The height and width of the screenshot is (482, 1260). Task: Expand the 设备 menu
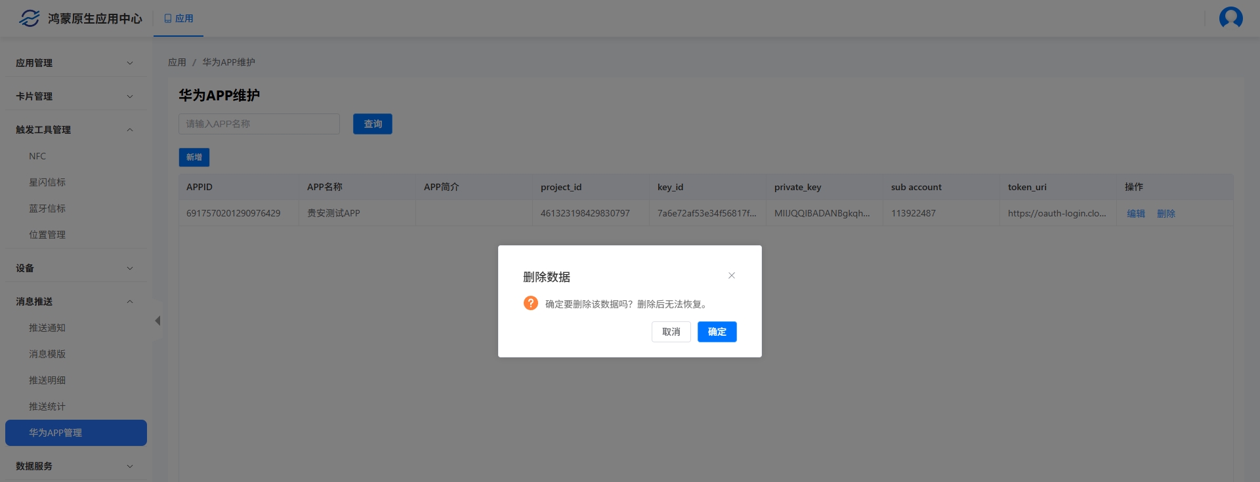[x=75, y=268]
